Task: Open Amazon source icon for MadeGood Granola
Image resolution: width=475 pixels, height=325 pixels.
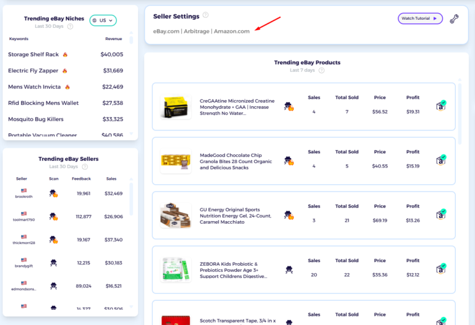Action: pos(441,160)
